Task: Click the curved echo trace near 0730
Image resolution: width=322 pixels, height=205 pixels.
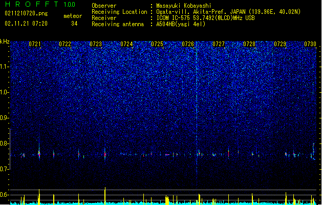Action: tap(314, 151)
